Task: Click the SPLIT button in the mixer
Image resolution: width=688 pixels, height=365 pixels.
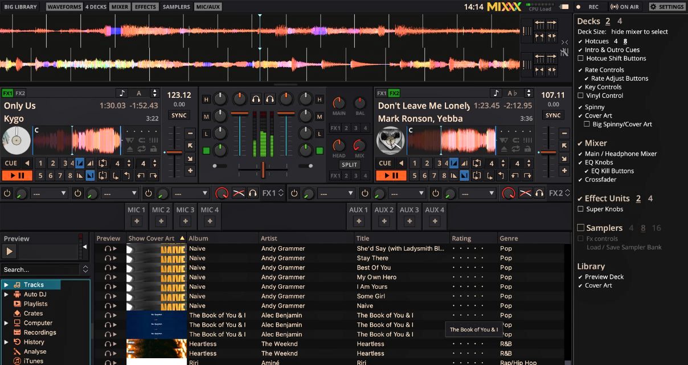Action: click(349, 165)
